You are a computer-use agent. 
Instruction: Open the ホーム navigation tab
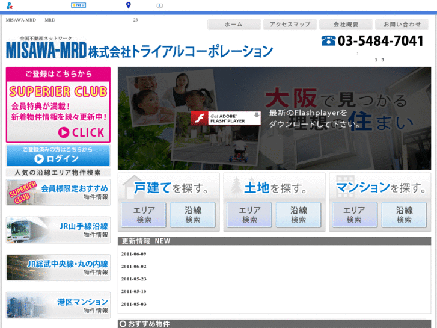[x=234, y=25]
